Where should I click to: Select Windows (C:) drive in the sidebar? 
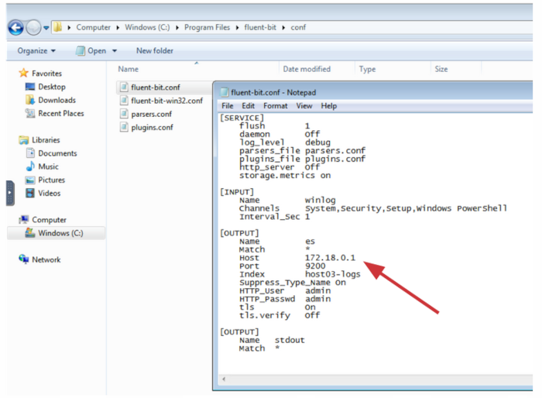tap(60, 233)
